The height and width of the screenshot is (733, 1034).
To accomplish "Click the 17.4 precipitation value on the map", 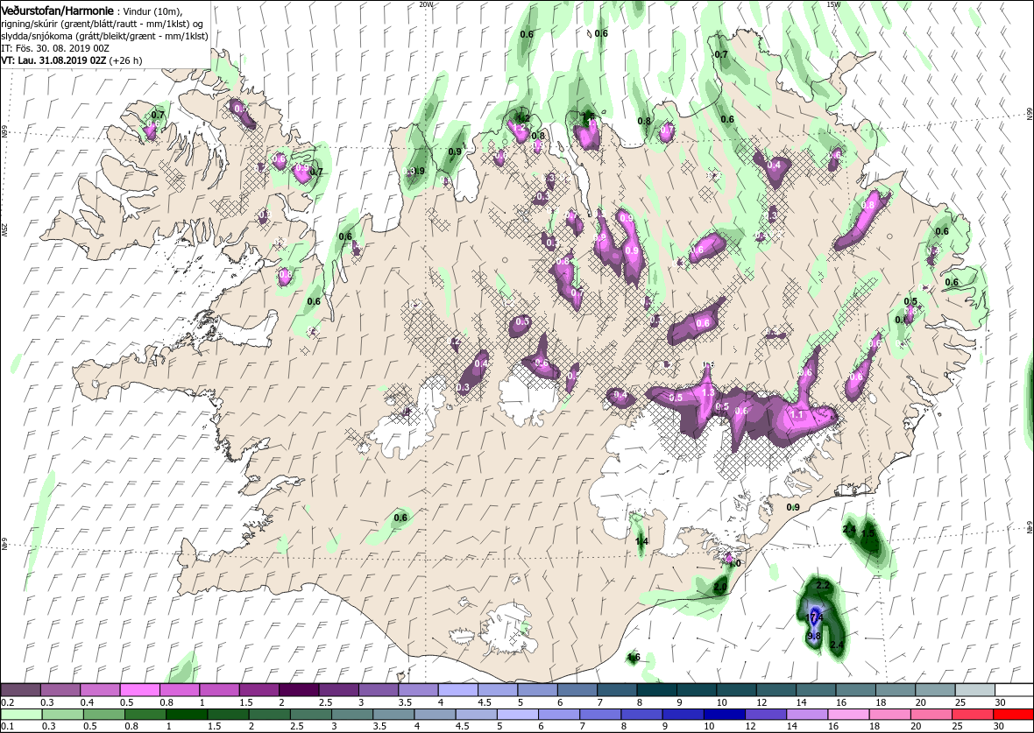I will coord(815,617).
